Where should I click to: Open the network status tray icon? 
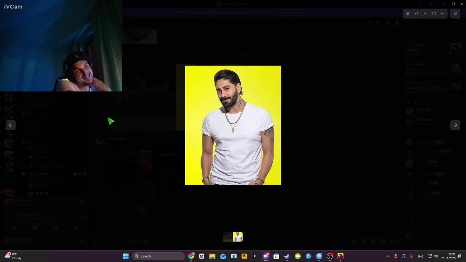pos(430,256)
